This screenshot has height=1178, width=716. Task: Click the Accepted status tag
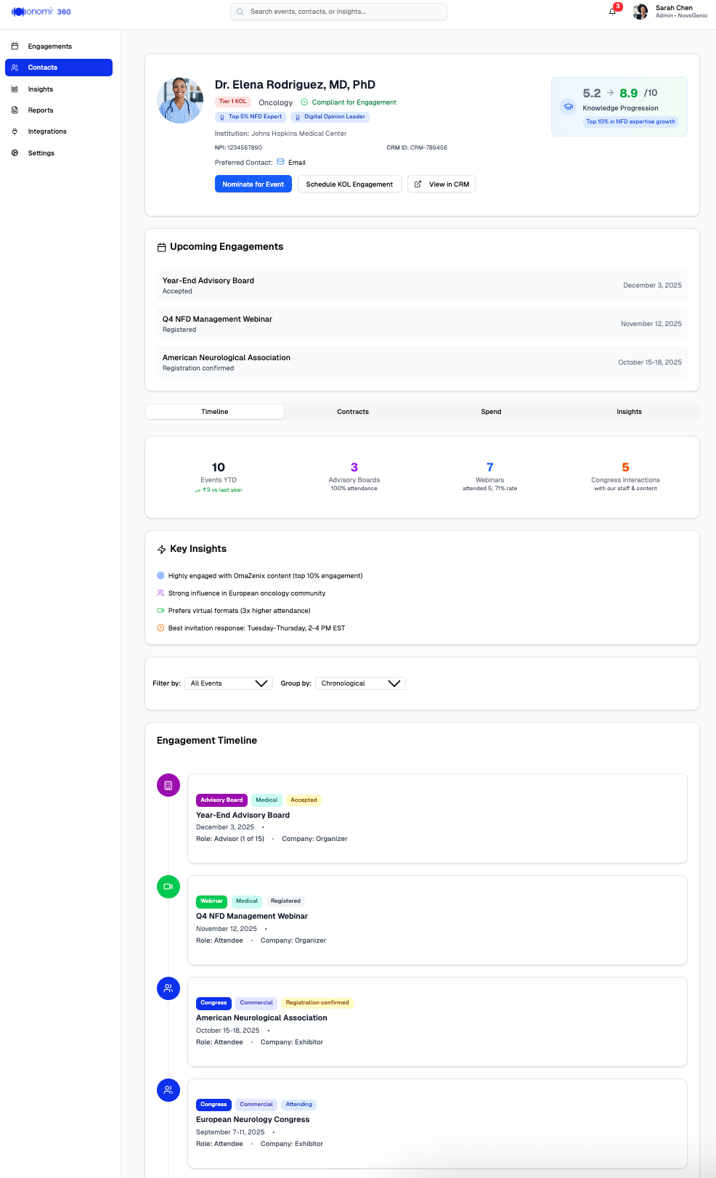(x=304, y=800)
